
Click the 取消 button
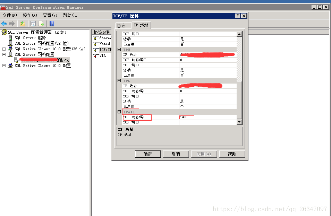(176, 154)
